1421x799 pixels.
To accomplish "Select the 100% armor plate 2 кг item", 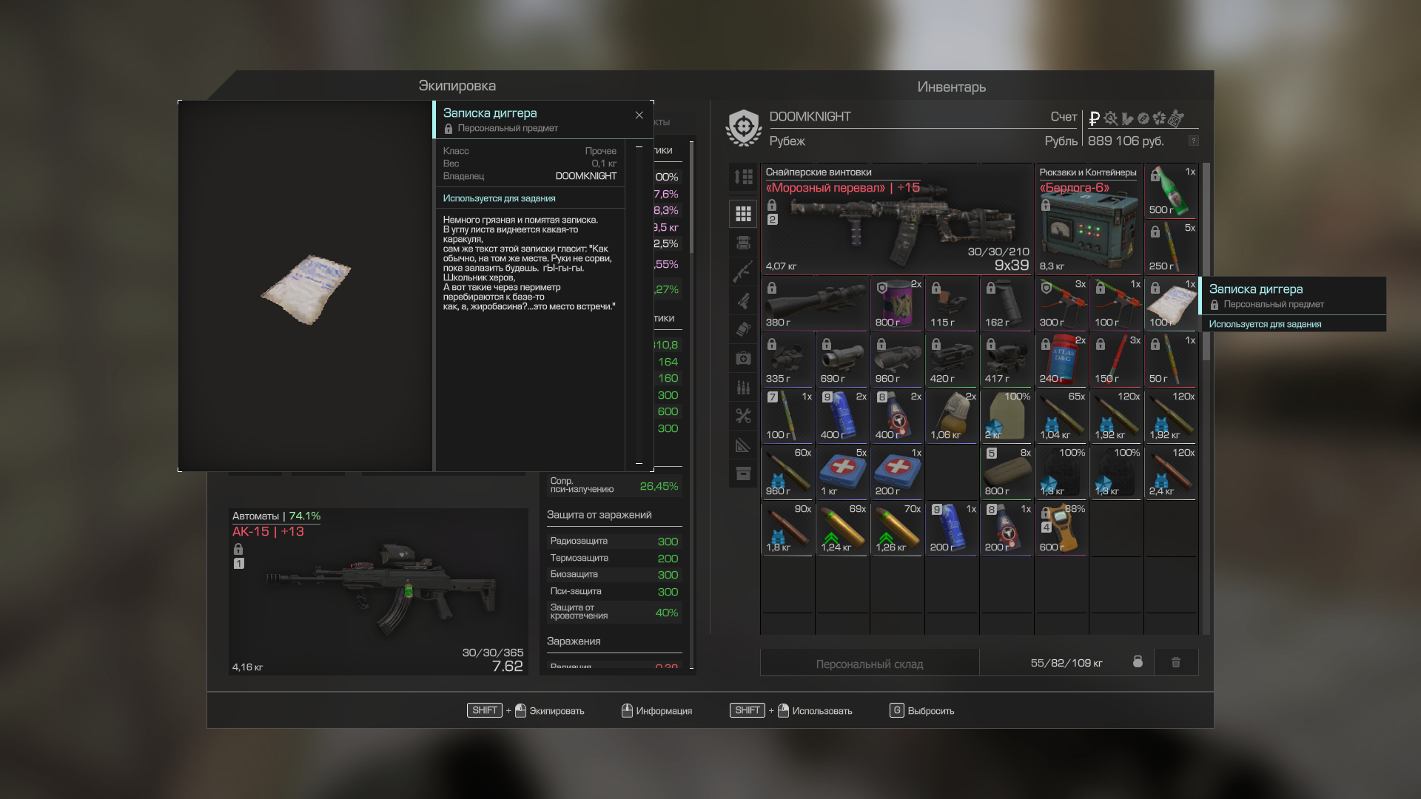I will pyautogui.click(x=1007, y=416).
